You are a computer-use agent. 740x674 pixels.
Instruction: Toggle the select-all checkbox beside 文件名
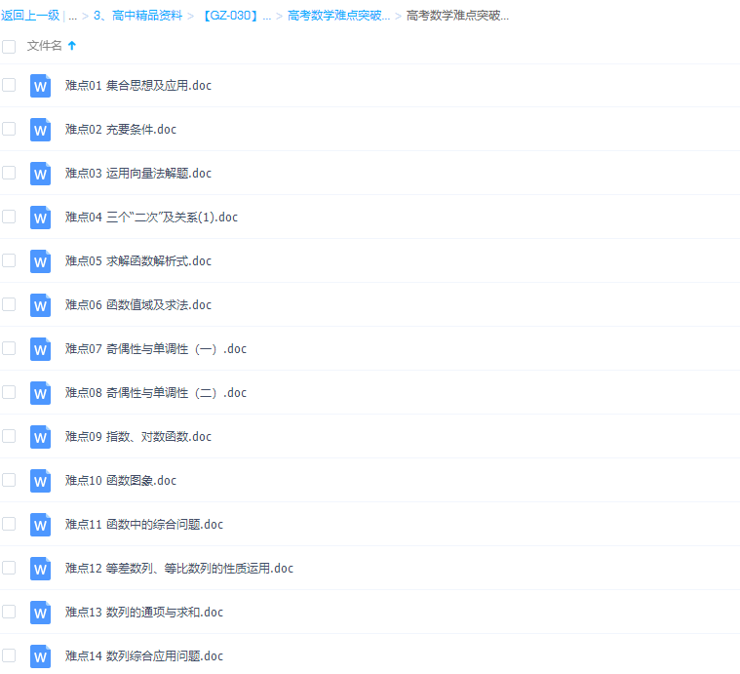[9, 46]
